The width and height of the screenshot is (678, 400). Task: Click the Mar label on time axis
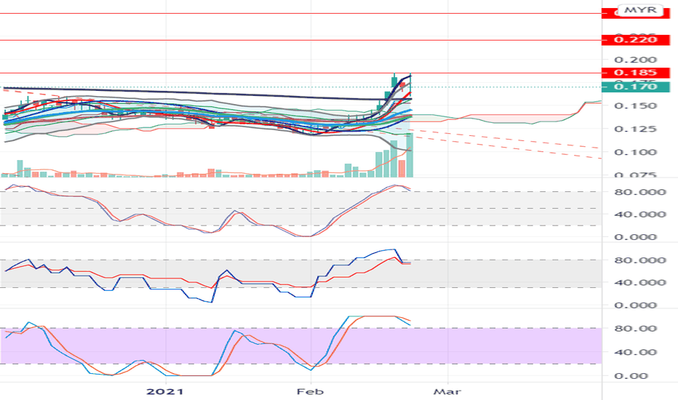click(x=447, y=392)
